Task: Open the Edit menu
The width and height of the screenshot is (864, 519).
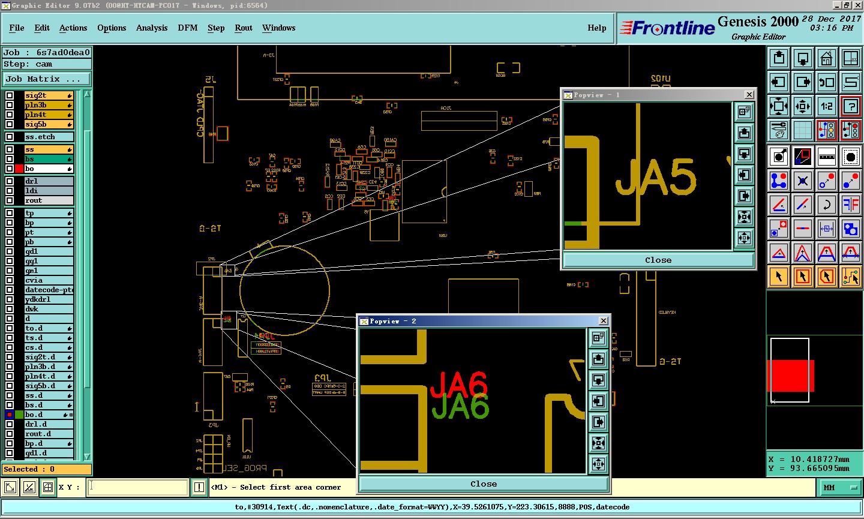Action: [x=42, y=28]
